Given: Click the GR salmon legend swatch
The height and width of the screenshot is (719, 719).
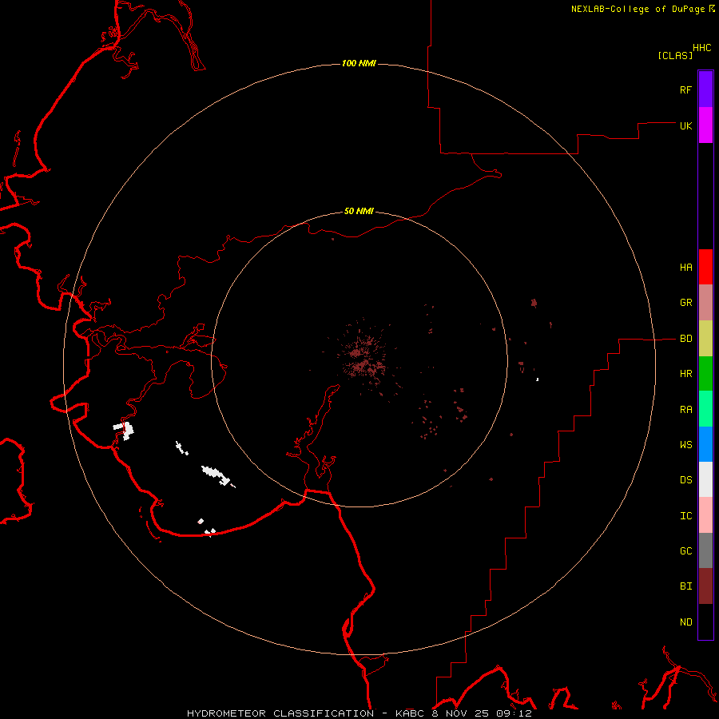Looking at the screenshot, I should pyautogui.click(x=705, y=302).
